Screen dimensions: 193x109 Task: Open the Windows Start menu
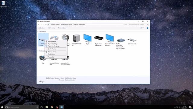point(2,107)
